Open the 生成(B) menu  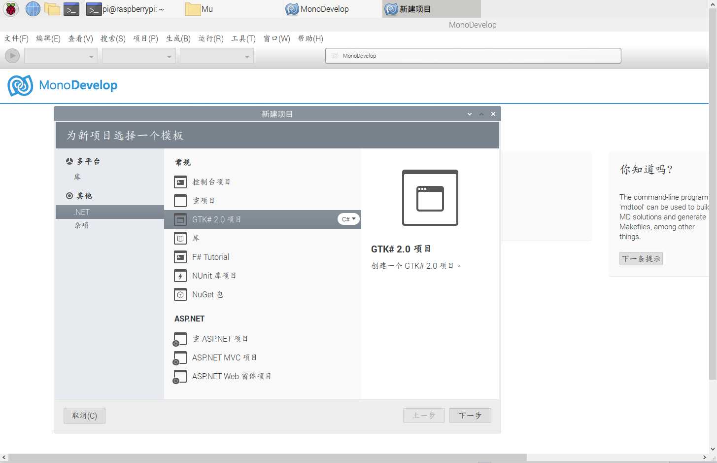pyautogui.click(x=178, y=38)
